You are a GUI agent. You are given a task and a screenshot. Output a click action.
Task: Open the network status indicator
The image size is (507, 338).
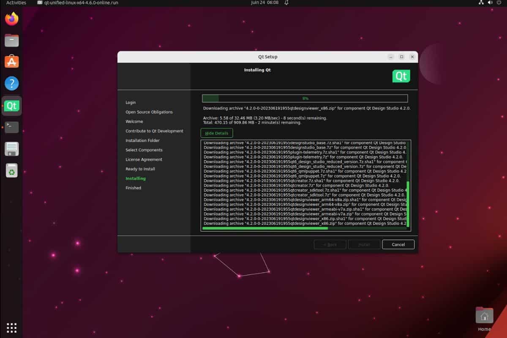point(481,3)
